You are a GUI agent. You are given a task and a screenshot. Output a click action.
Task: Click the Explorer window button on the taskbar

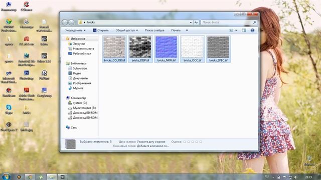click(x=51, y=177)
